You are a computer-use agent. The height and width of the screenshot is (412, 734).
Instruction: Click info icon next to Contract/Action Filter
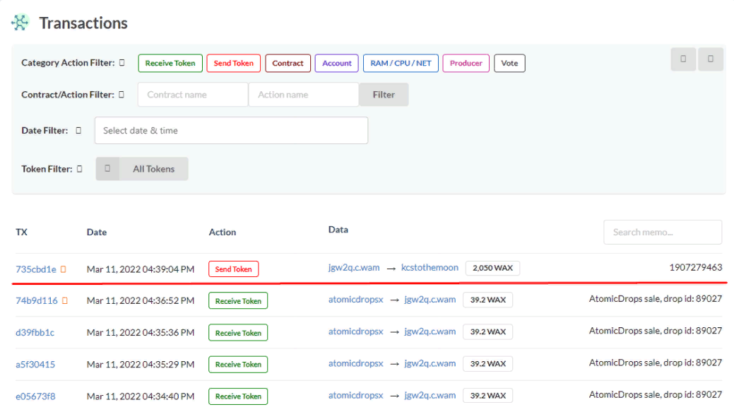(x=122, y=95)
